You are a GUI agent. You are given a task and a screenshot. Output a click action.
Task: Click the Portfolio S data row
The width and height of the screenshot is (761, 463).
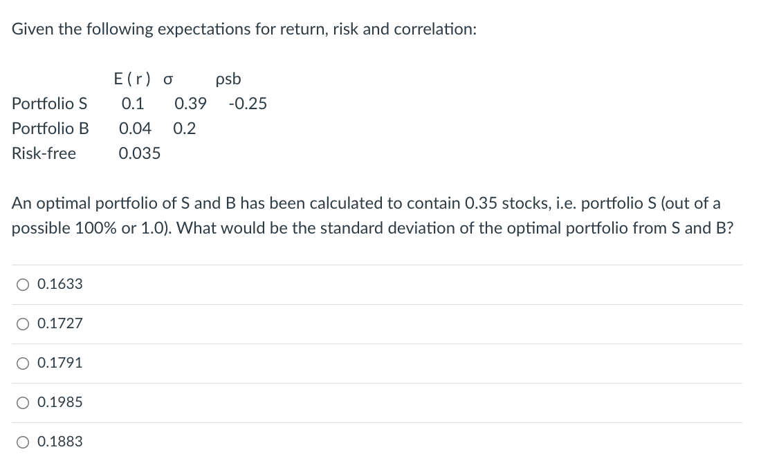click(x=138, y=104)
